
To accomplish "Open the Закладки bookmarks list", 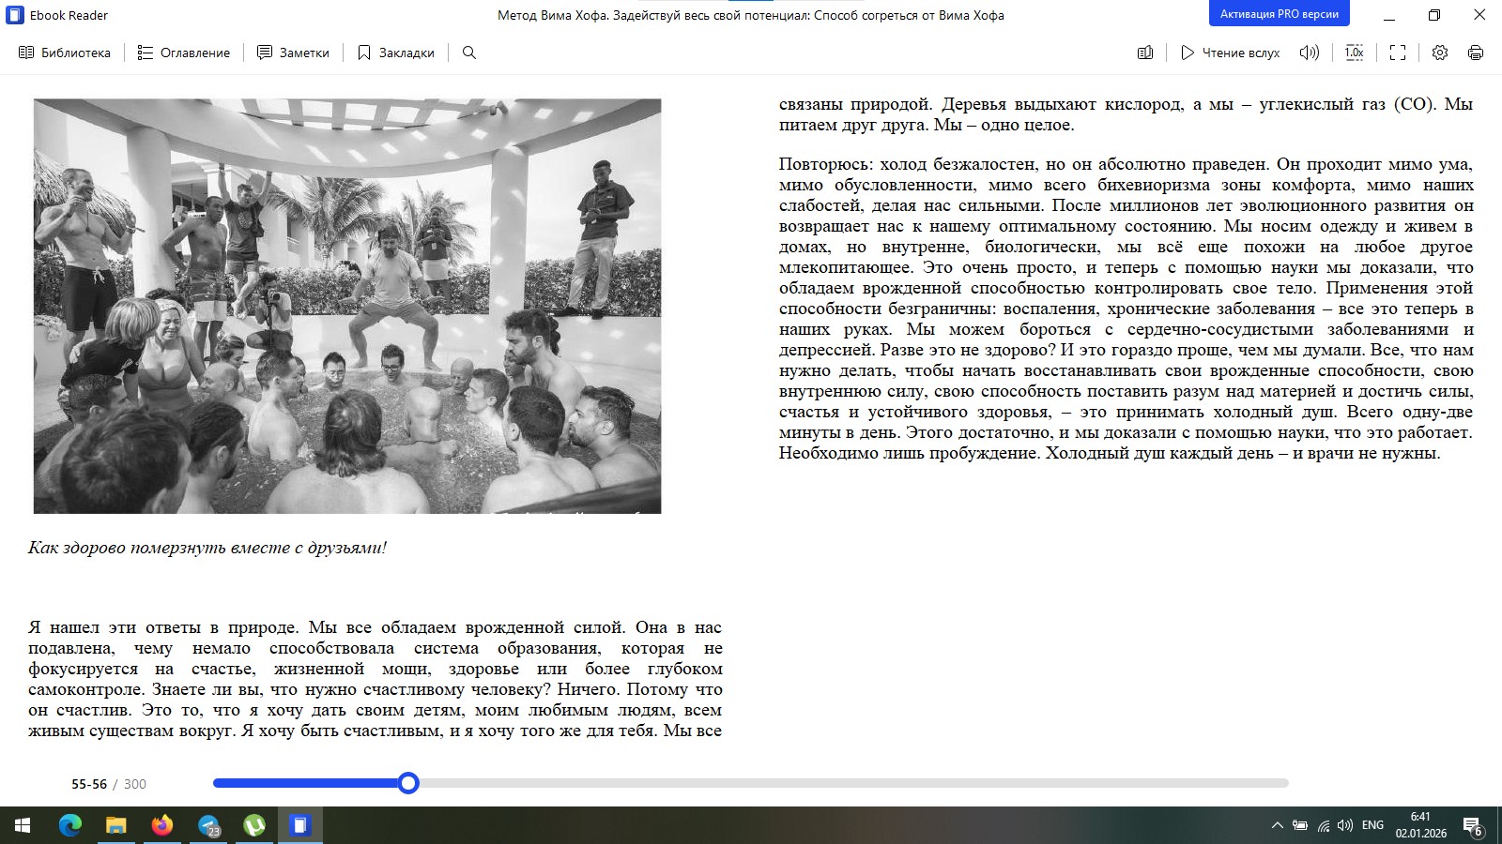I will coord(396,53).
